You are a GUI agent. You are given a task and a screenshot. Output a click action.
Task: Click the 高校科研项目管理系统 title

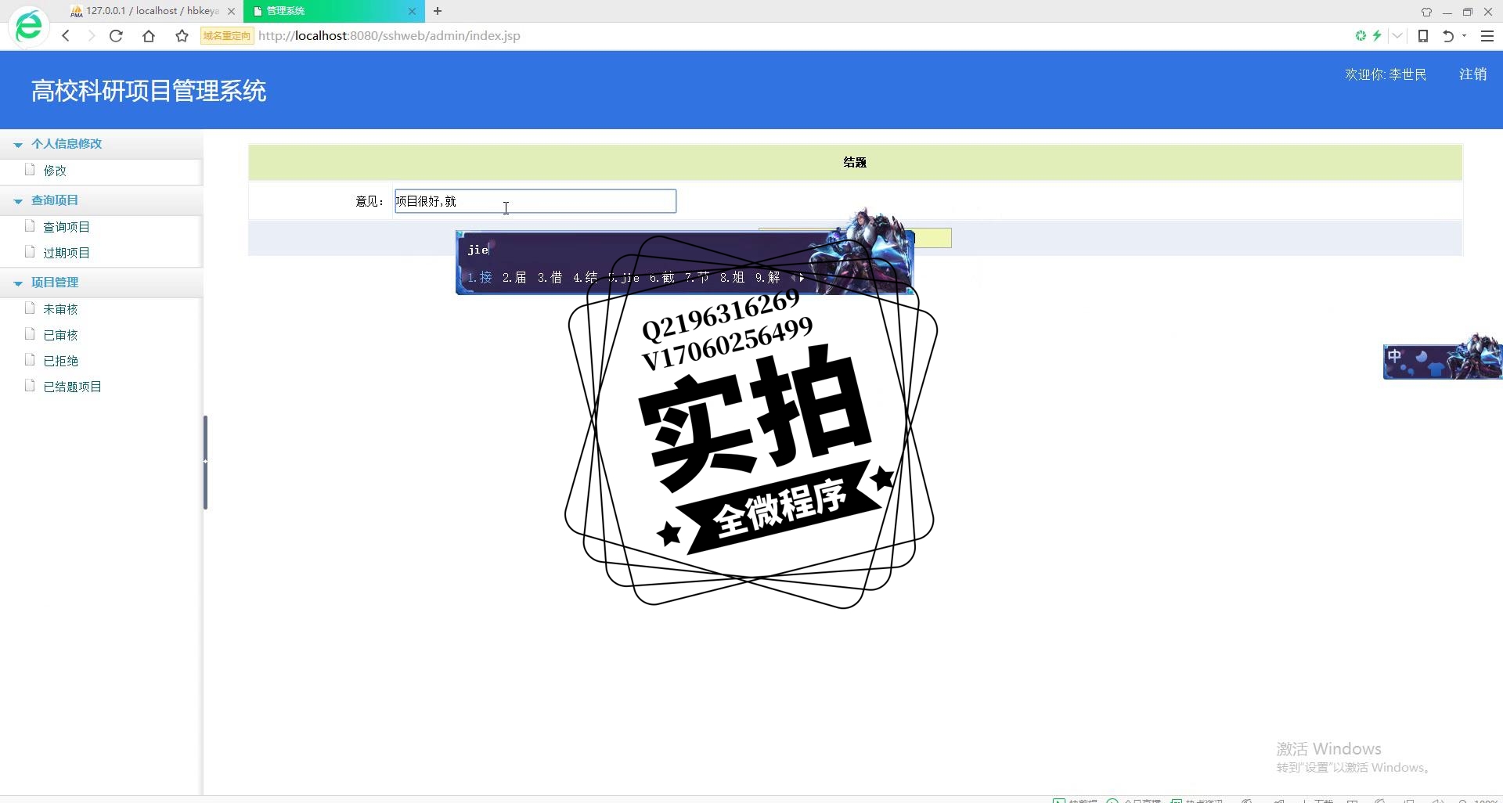point(149,91)
